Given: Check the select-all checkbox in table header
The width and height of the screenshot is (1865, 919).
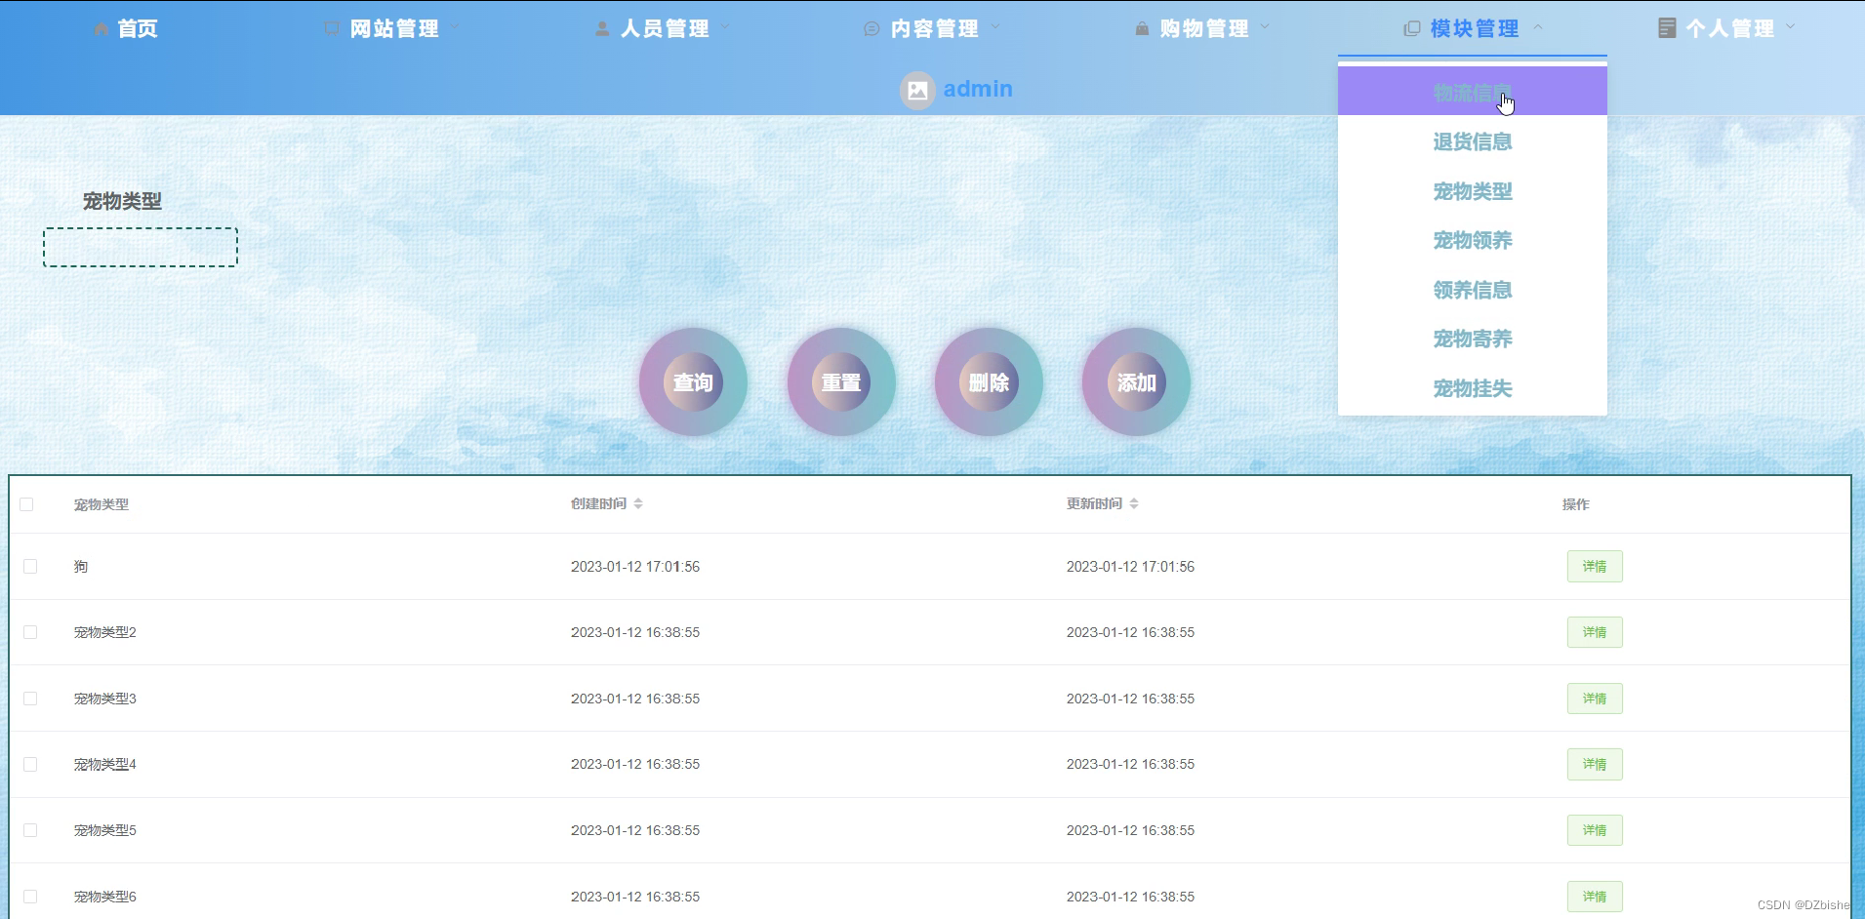Looking at the screenshot, I should click(x=27, y=504).
